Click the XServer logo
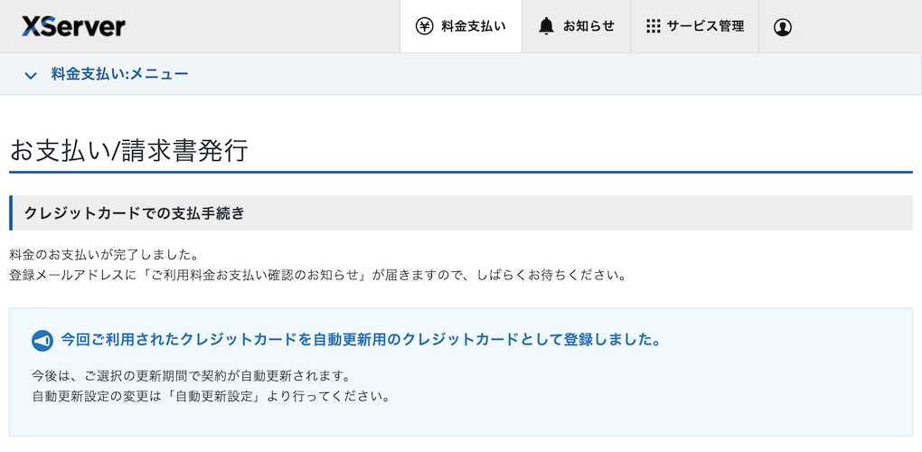 pyautogui.click(x=73, y=26)
